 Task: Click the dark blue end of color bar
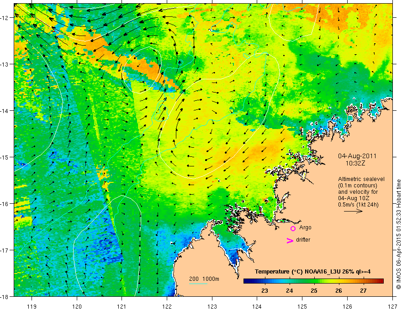[247, 281]
